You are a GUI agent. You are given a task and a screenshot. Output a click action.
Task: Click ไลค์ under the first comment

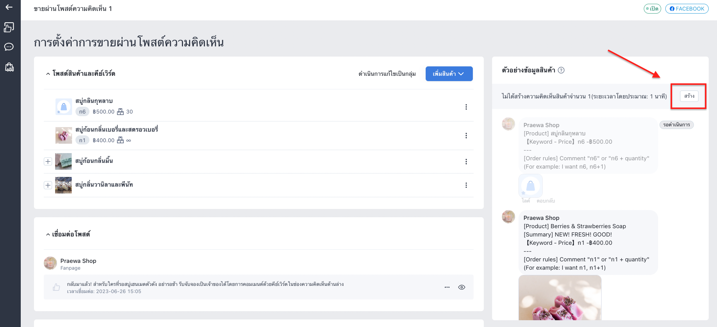coord(526,201)
